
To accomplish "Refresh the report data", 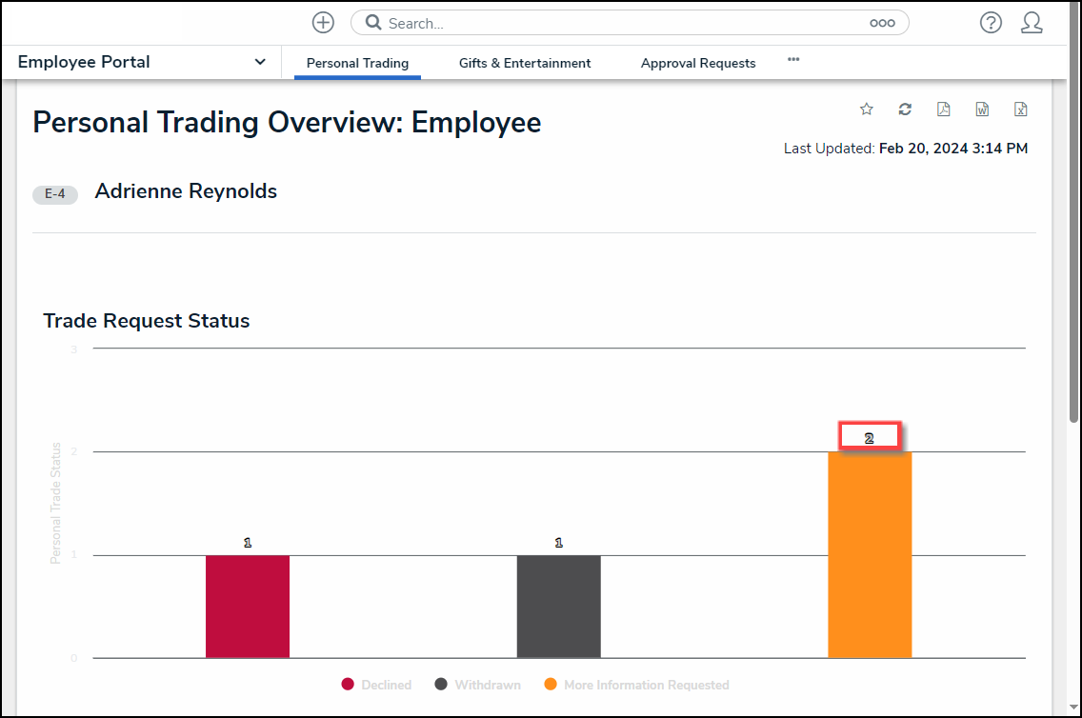I will 905,110.
